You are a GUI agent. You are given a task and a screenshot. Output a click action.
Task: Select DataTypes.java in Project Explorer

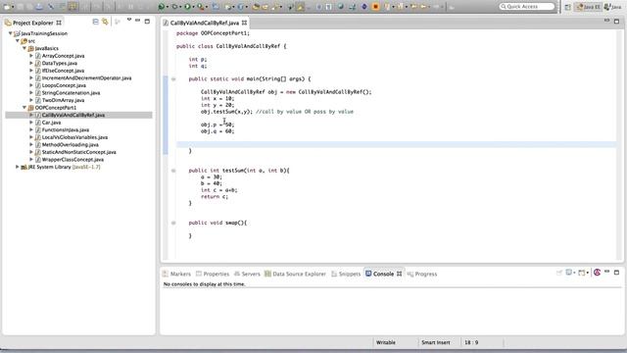[59, 63]
